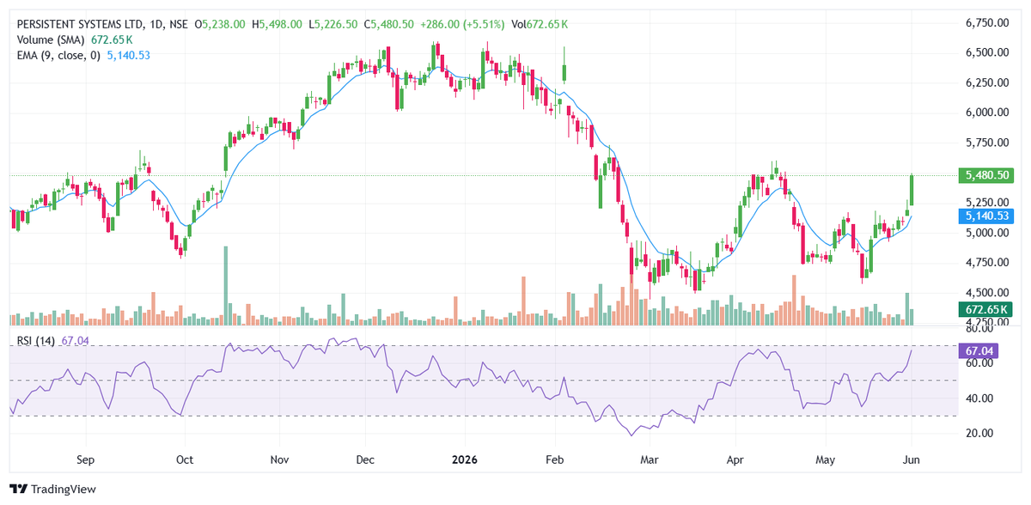Click the May label on time axis
The height and width of the screenshot is (505, 1031).
tap(825, 459)
